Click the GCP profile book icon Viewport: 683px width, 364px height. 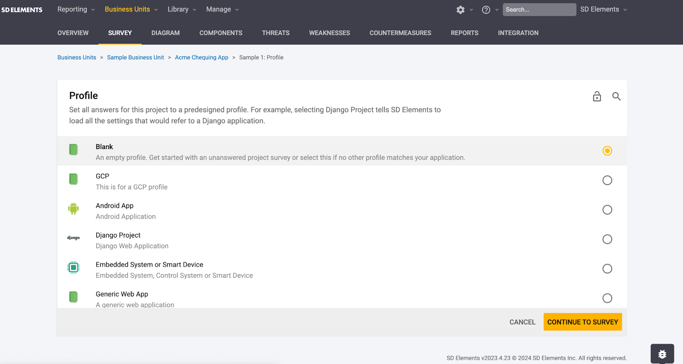tap(73, 179)
